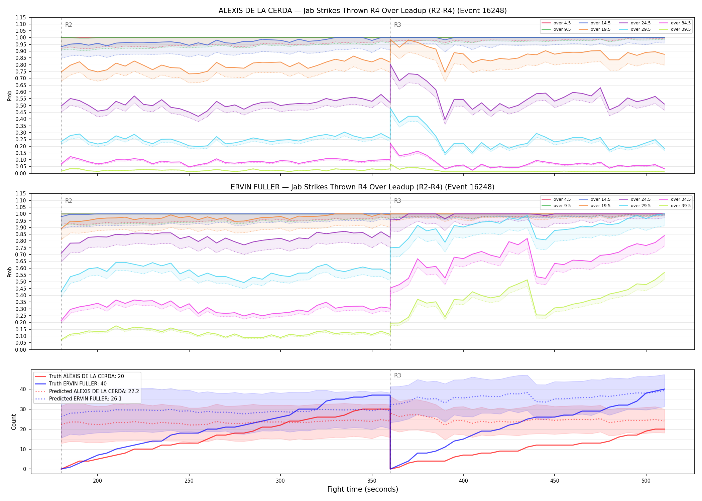The image size is (702, 501).
Task: Click the 'Count' y-axis label
Action: (14, 422)
